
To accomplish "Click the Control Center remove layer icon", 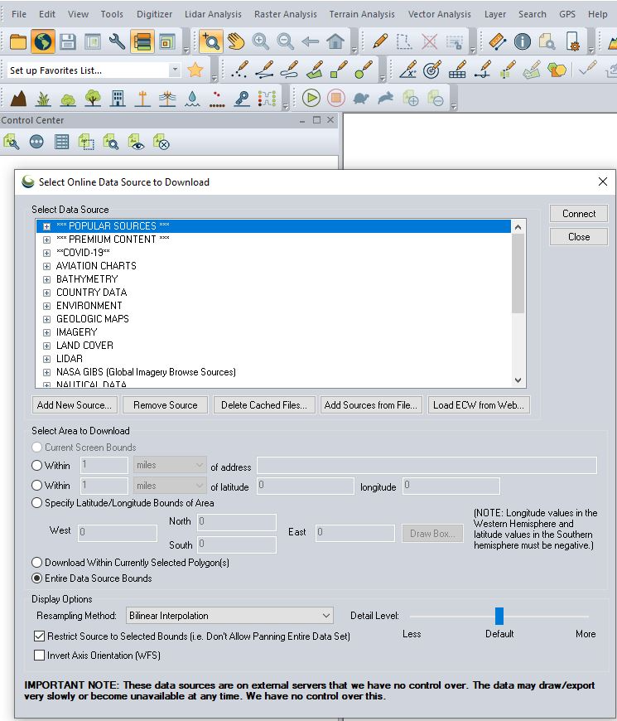I will (161, 142).
